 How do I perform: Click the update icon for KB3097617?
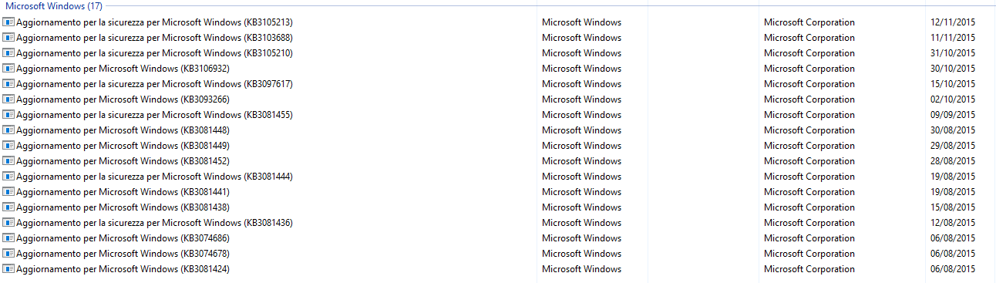[x=8, y=84]
